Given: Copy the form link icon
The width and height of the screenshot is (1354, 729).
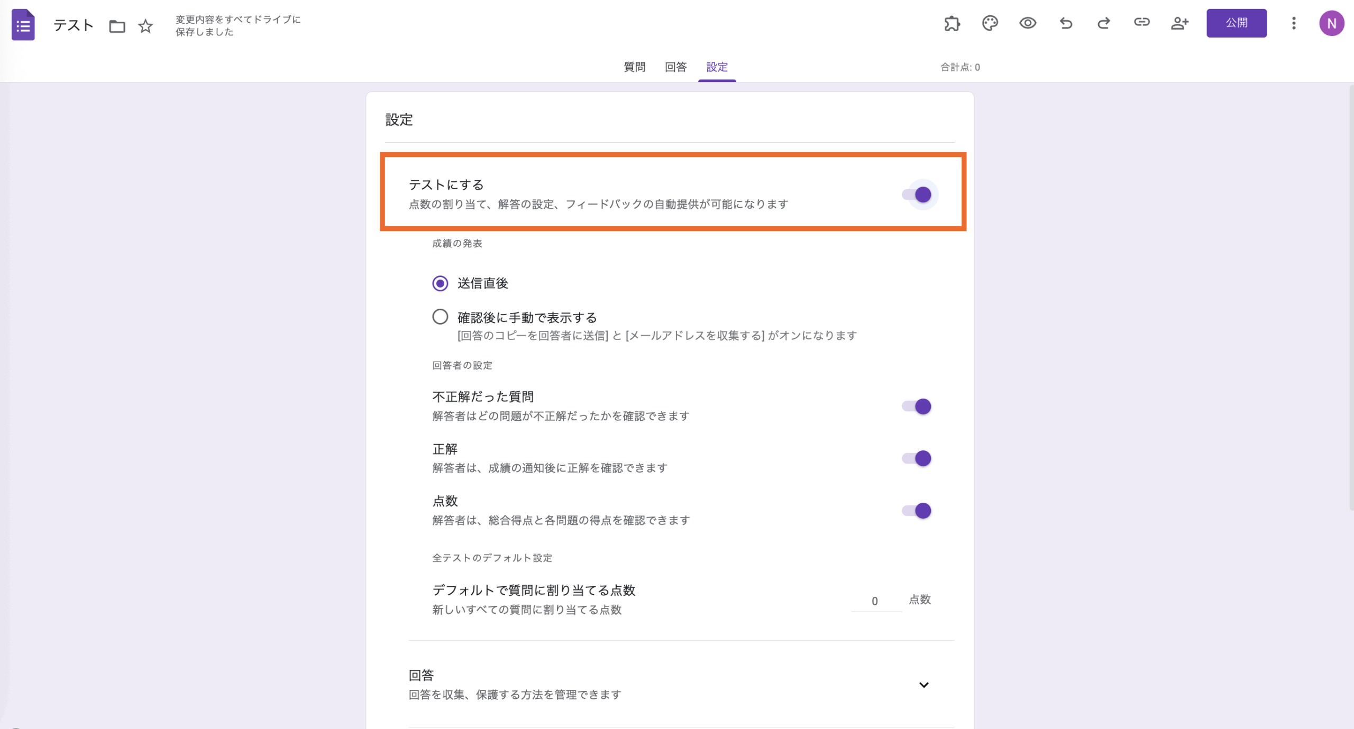Looking at the screenshot, I should (1141, 23).
